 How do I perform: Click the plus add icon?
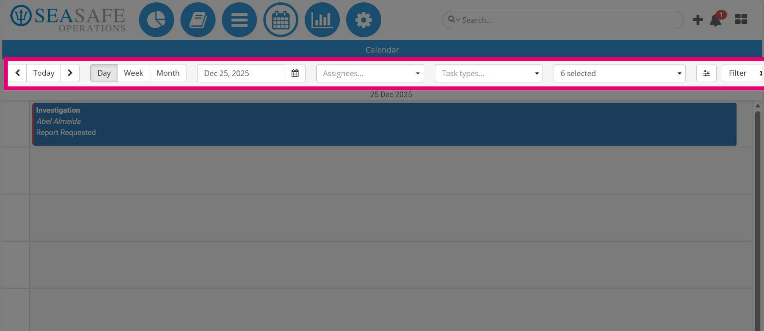[698, 20]
